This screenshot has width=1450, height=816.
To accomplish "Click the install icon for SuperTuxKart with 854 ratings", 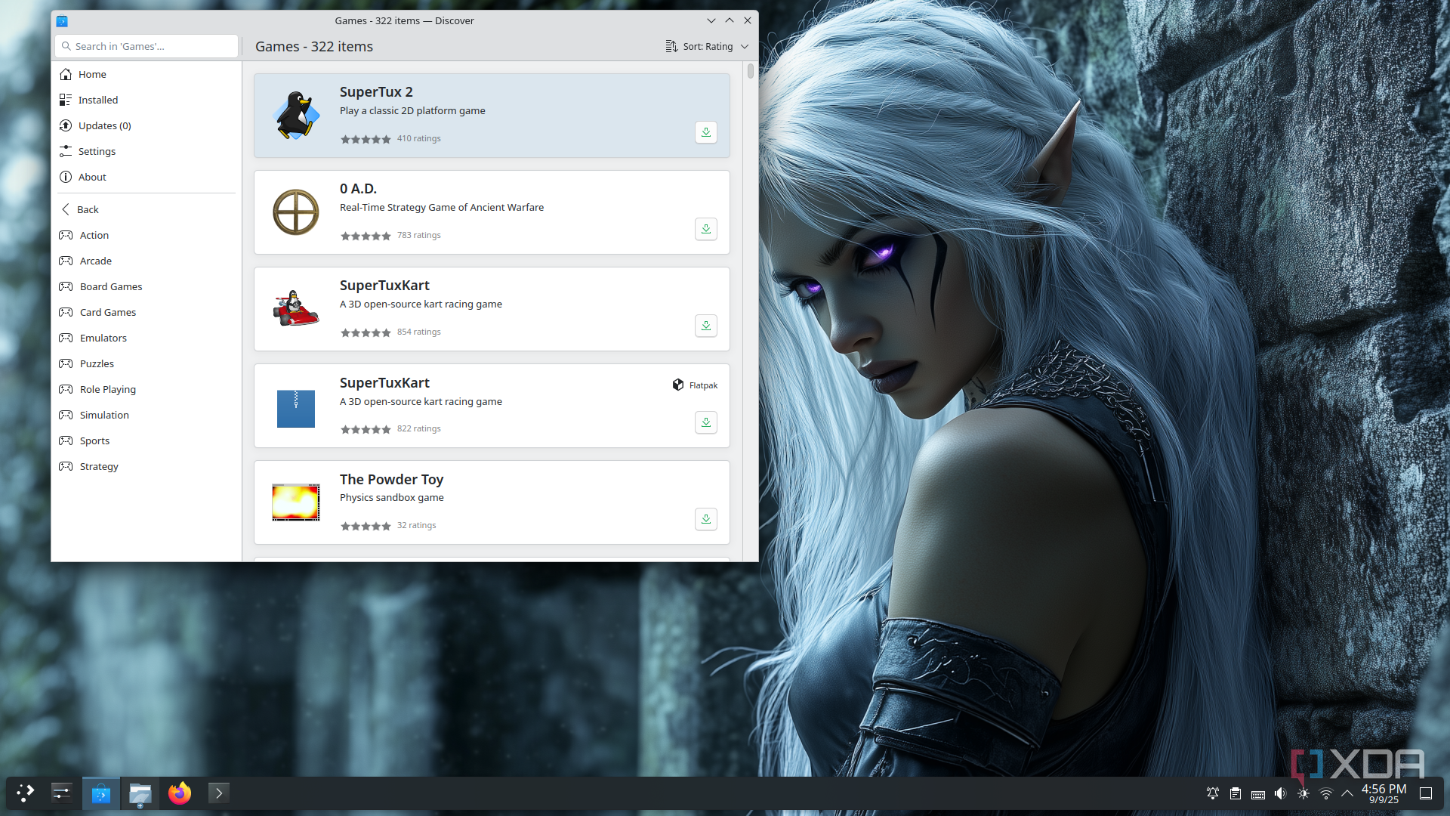I will 705,326.
